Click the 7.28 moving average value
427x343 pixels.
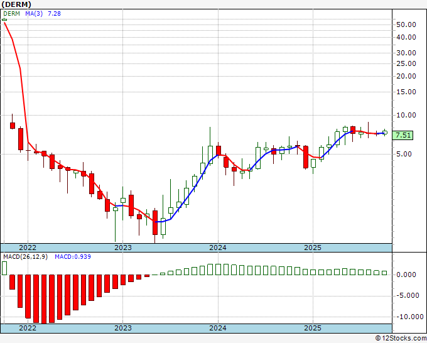coord(54,14)
